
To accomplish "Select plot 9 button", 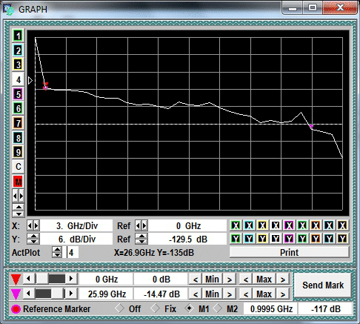I will point(18,152).
